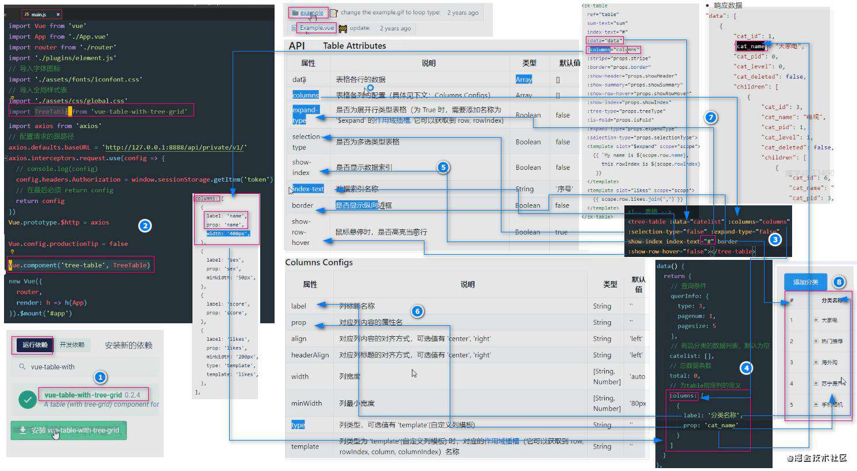Screen dimensions: 857x471
Task: Click the '序号' default value cell
Action: 564,189
